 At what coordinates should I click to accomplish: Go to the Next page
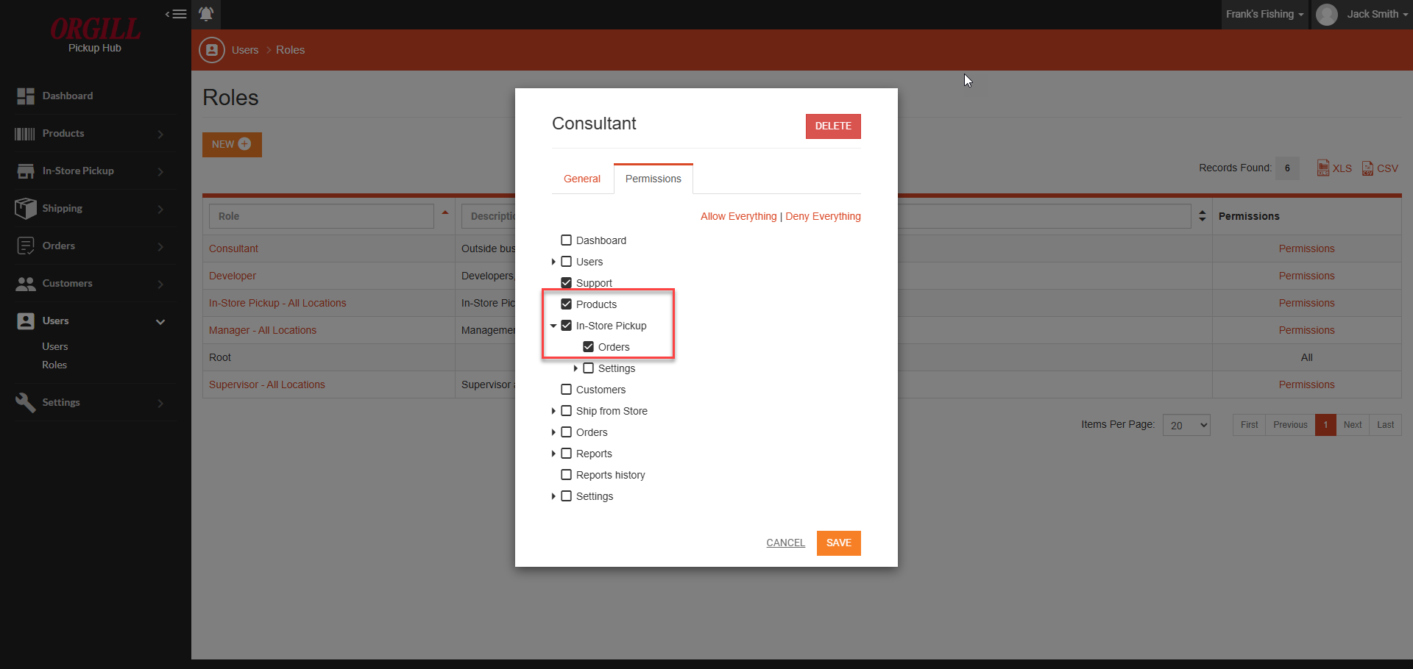[x=1353, y=425]
